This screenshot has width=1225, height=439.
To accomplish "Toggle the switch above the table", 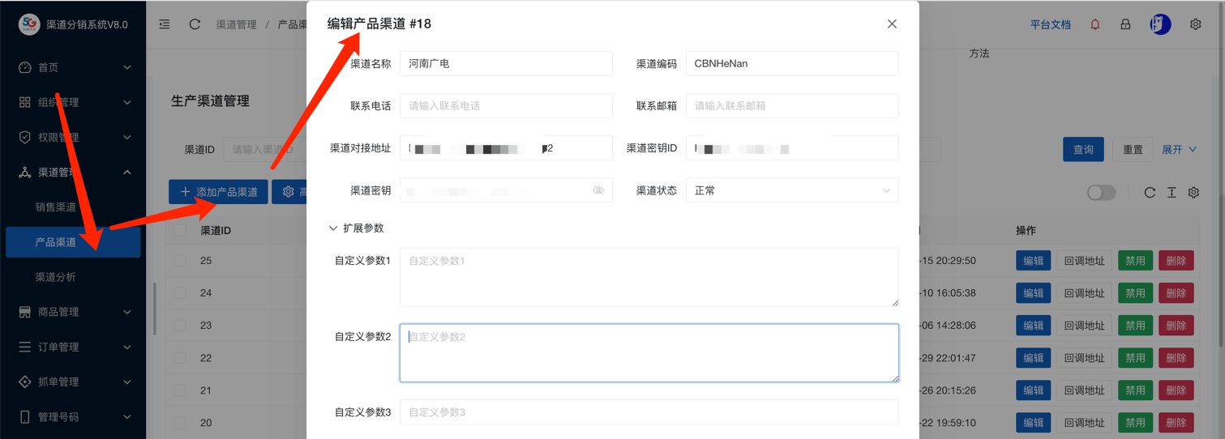I will tap(1101, 193).
